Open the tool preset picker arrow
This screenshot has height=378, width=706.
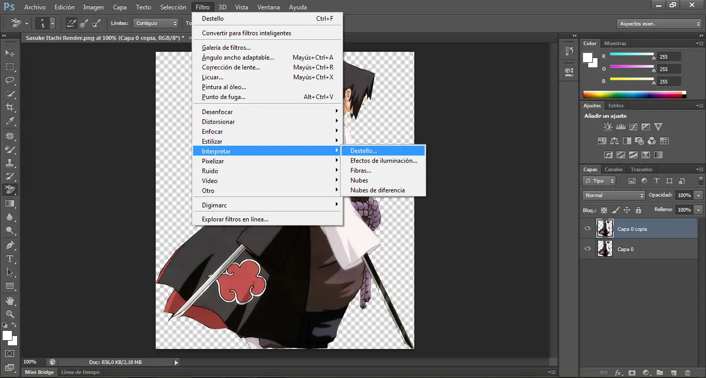(x=26, y=23)
